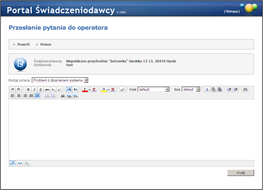Click the Undo icon in editor toolbar
Screen dimensions: 263x190
tap(13, 90)
